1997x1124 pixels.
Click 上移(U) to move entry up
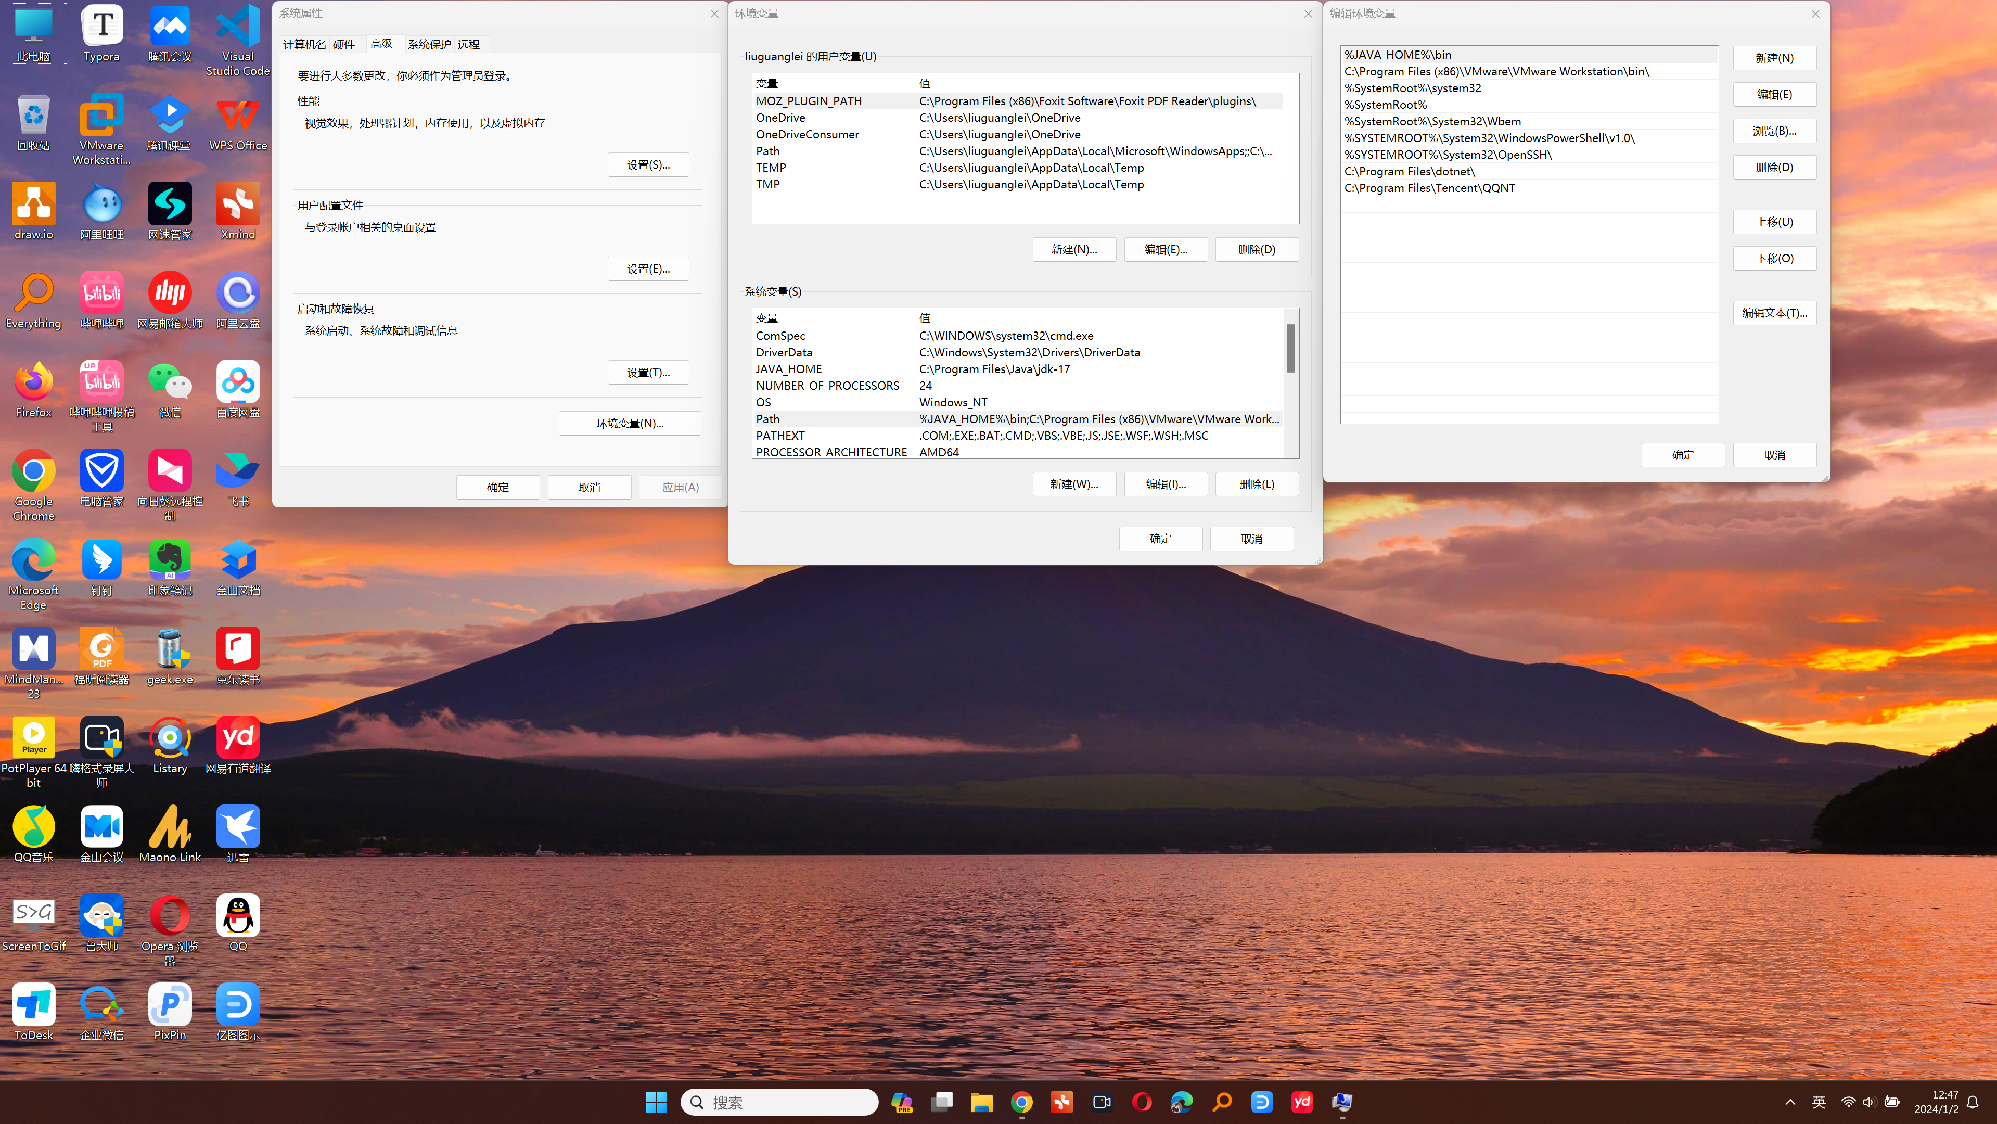(x=1774, y=223)
